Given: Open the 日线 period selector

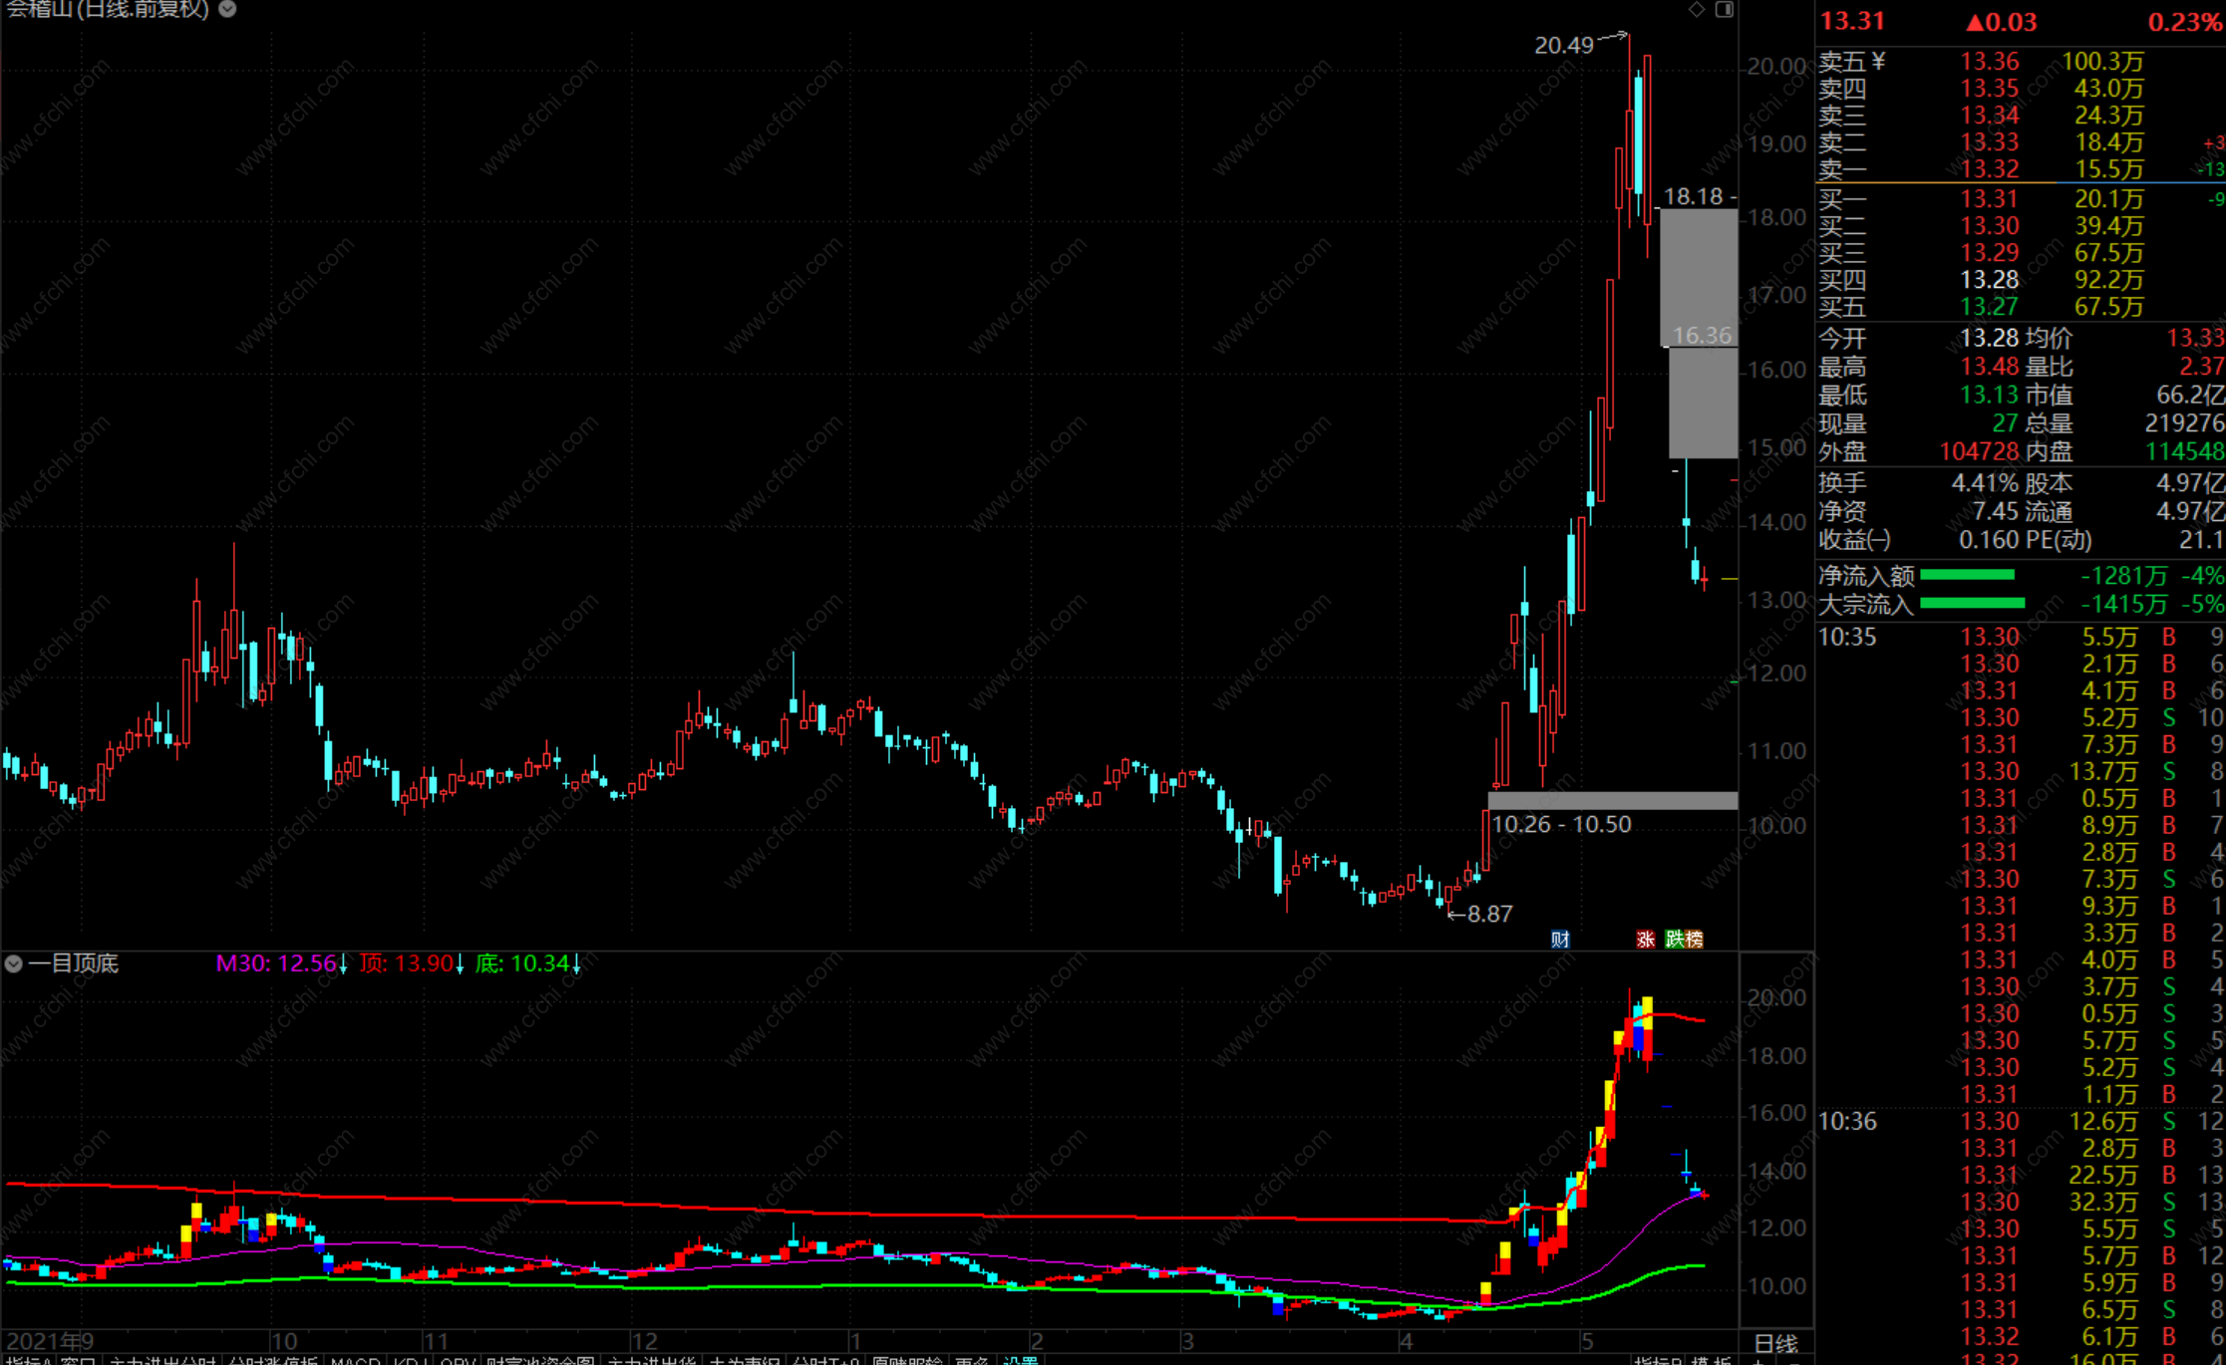Looking at the screenshot, I should point(1775,1343).
